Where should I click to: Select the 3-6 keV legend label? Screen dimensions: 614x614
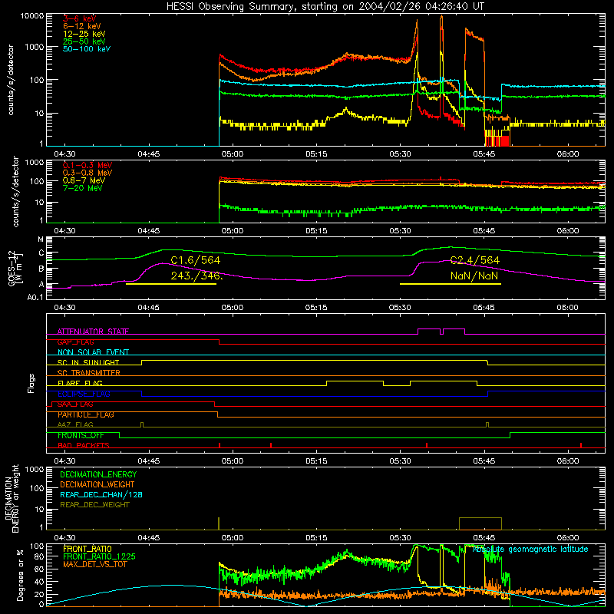(80, 18)
